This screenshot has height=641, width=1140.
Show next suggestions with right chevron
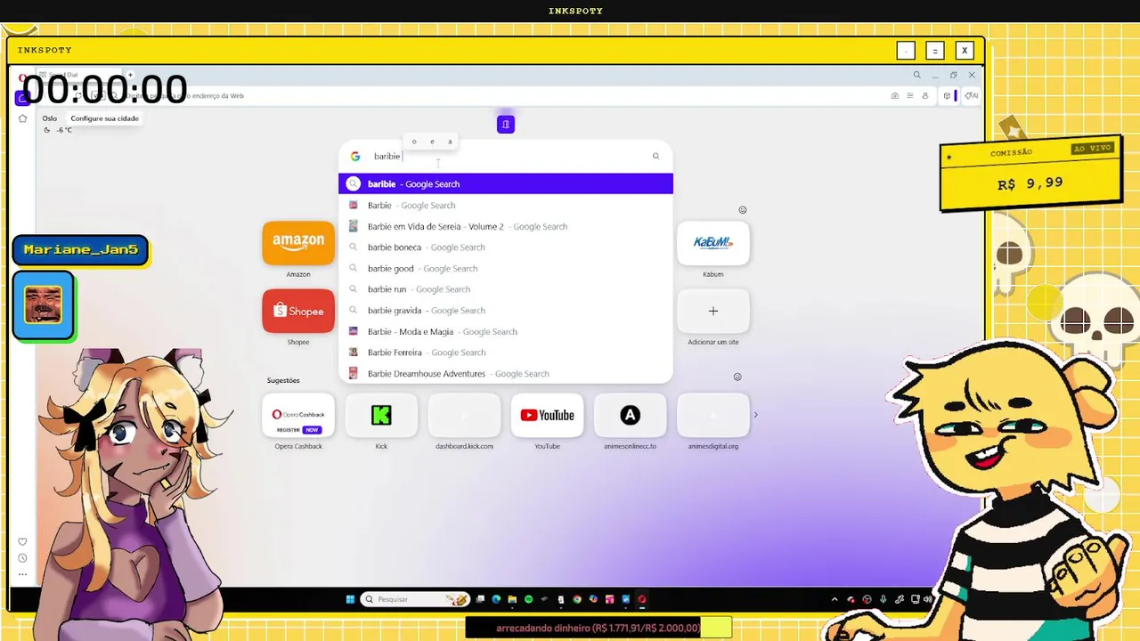click(756, 415)
